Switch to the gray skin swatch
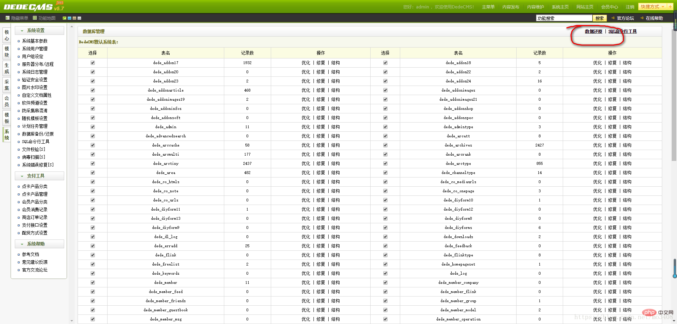The width and height of the screenshot is (677, 324). point(79,18)
